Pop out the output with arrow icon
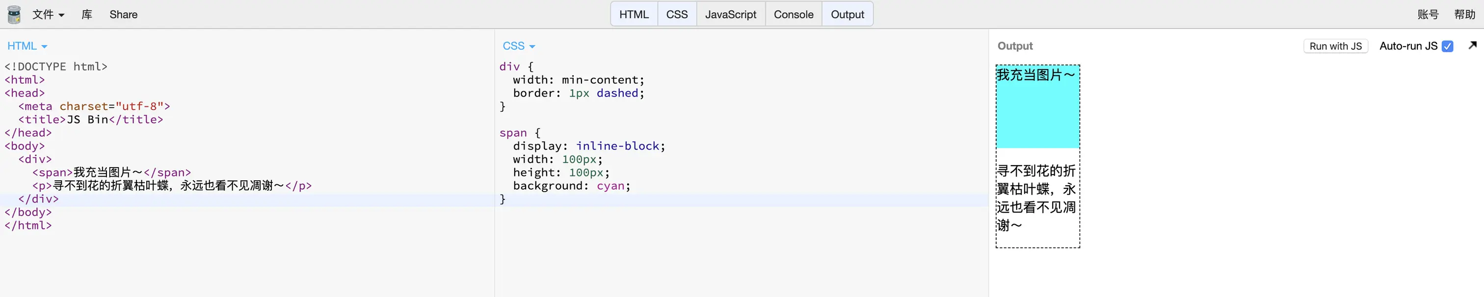 [1473, 46]
